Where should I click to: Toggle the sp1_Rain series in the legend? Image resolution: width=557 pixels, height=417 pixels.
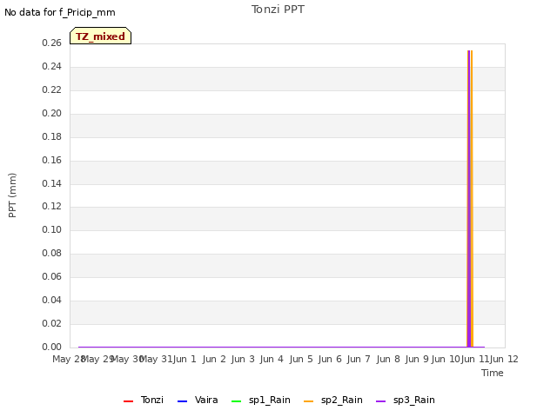261,400
